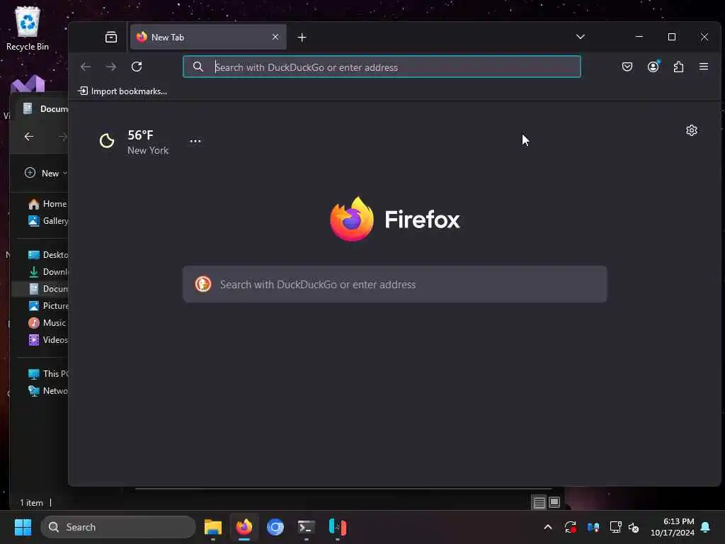Screen dimensions: 725x544
Task: Open File Explorer from taskbar
Action: tap(212, 527)
